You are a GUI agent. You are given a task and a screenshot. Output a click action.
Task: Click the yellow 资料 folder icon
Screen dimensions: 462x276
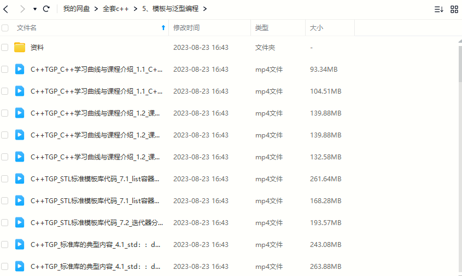pyautogui.click(x=20, y=48)
